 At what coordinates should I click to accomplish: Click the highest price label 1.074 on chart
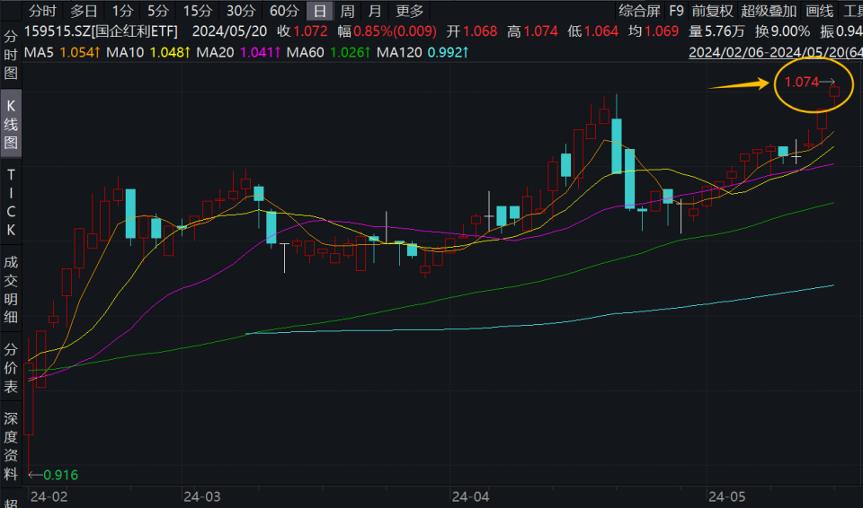801,82
